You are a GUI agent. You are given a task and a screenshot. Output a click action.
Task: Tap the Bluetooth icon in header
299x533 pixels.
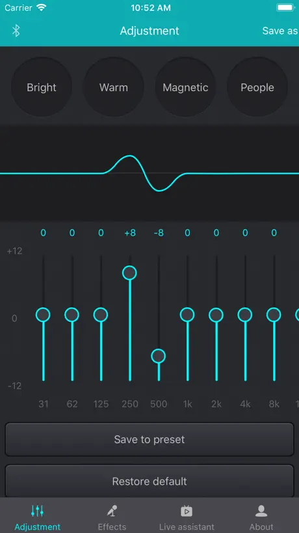coord(16,31)
